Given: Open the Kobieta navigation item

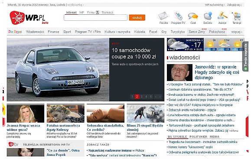Looking at the screenshot, I should [x=140, y=32].
